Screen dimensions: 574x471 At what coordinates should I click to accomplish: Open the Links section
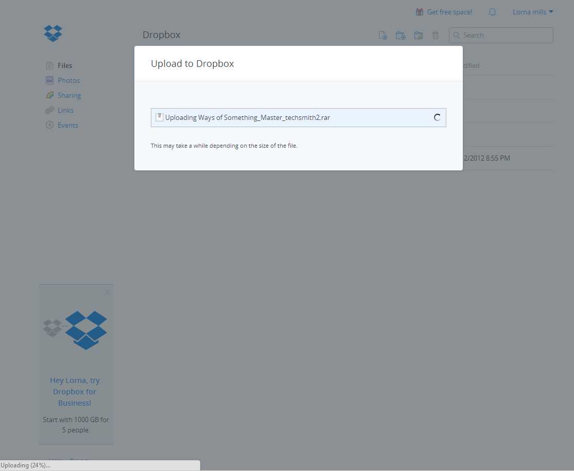pyautogui.click(x=65, y=111)
